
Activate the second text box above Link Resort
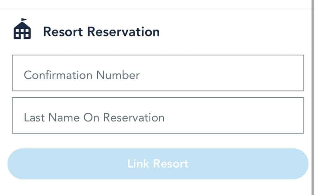(158, 115)
